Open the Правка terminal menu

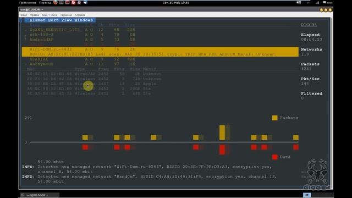34,15
